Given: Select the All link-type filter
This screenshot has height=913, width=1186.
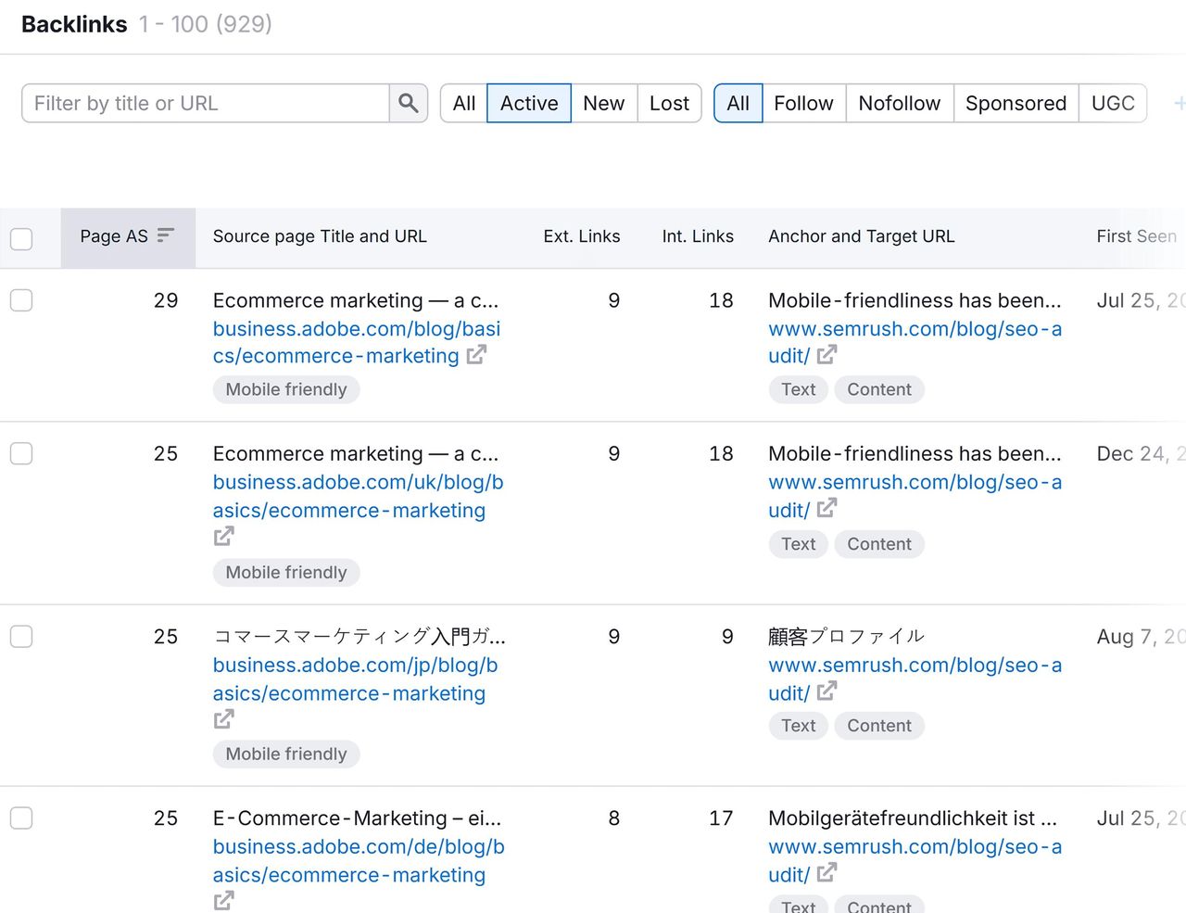Looking at the screenshot, I should click(738, 103).
